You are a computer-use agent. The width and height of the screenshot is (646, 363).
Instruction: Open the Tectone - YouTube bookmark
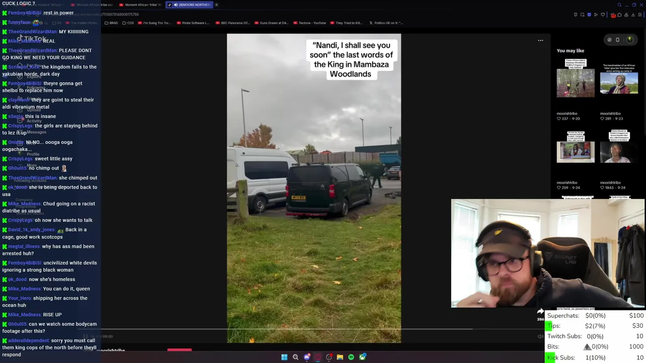(309, 23)
